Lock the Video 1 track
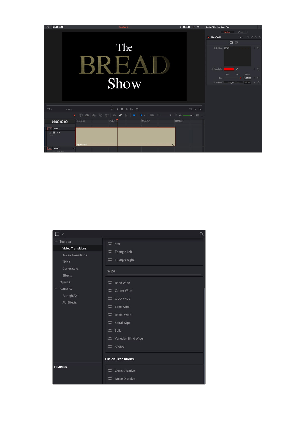 tap(50, 133)
